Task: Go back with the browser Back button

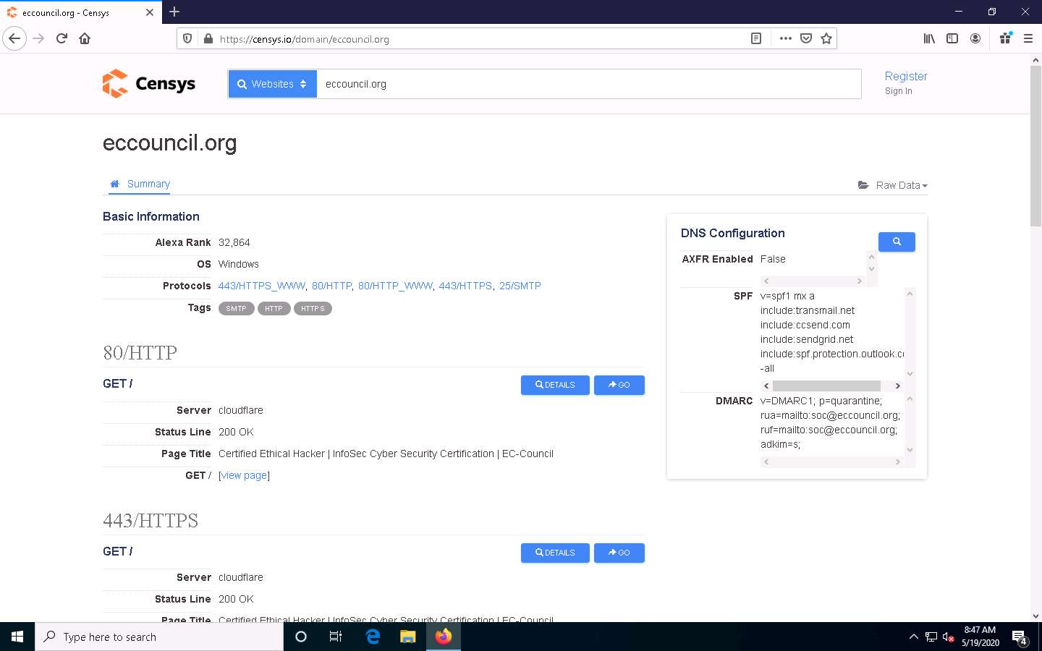Action: [14, 38]
